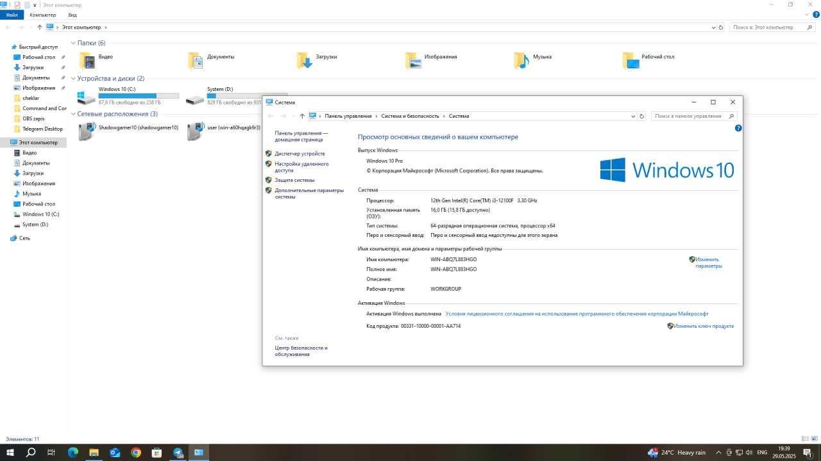Open the Изображения folder in the Папки group
The width and height of the screenshot is (821, 461).
(431, 60)
